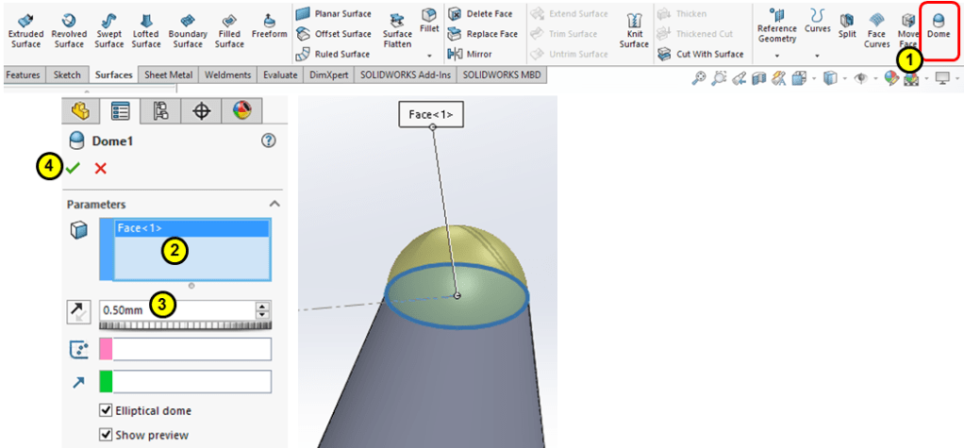Viewport: 964px width, 448px height.
Task: Uncheck the Elliptical dome checkbox
Action: coord(106,411)
